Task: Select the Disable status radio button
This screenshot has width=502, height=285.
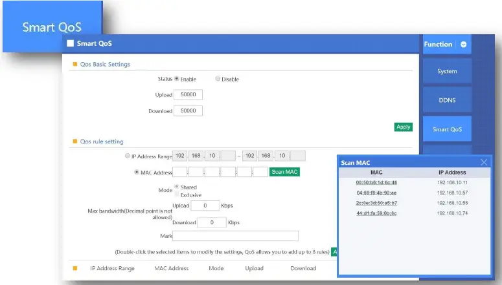Action: pyautogui.click(x=218, y=79)
